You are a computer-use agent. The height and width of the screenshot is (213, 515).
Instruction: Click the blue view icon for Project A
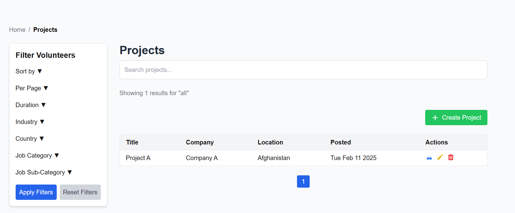click(x=429, y=158)
